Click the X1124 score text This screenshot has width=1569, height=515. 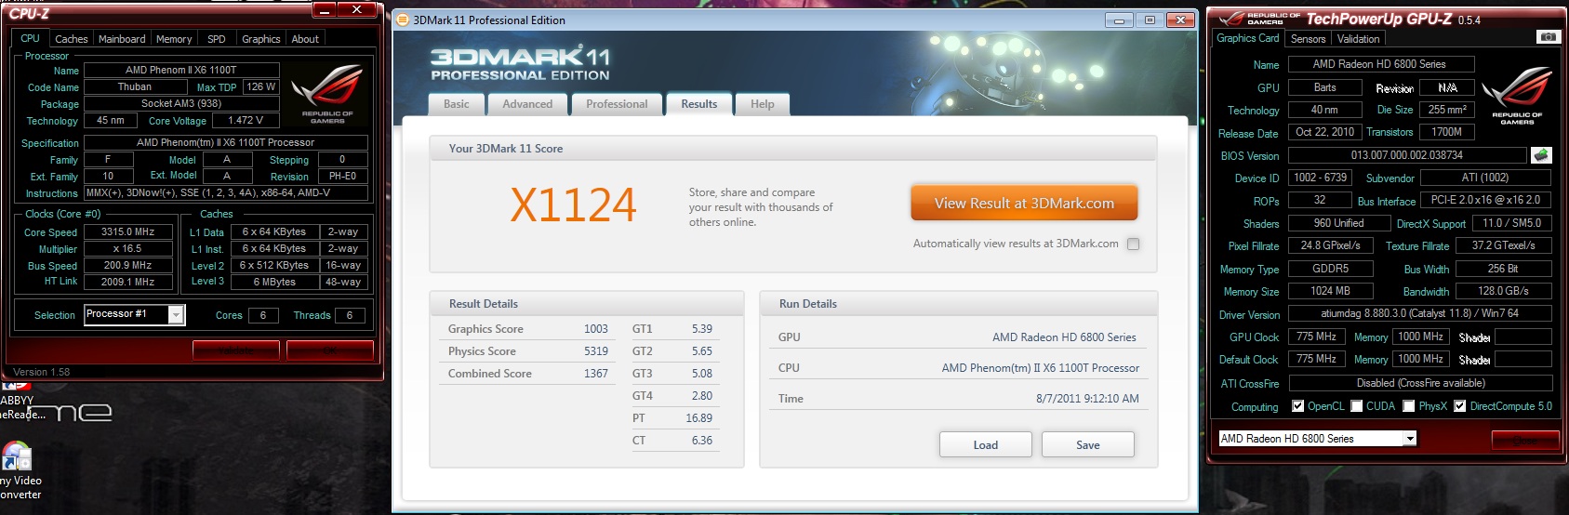[573, 205]
